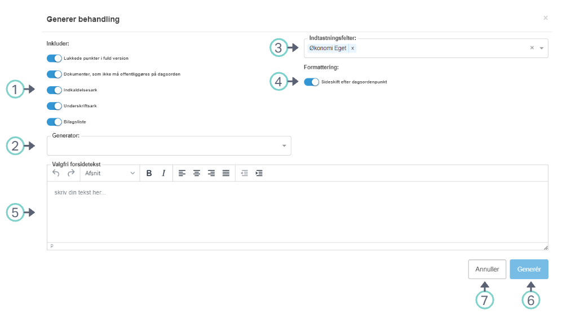Viewport: 571px width, 314px height.
Task: Remove the Økonomi Eget tag
Action: click(353, 48)
